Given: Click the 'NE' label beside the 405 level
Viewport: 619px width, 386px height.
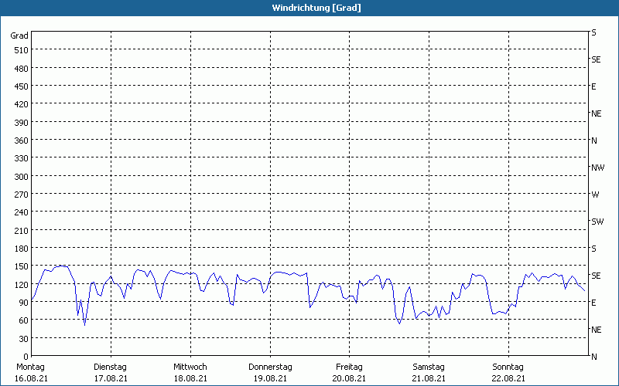Looking at the screenshot, I should [597, 113].
